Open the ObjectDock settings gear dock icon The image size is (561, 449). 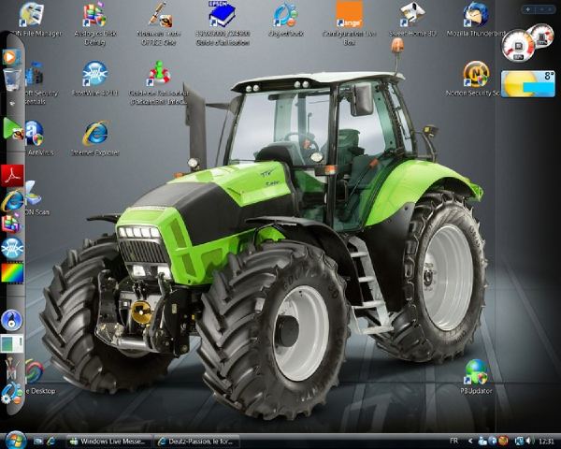11,393
